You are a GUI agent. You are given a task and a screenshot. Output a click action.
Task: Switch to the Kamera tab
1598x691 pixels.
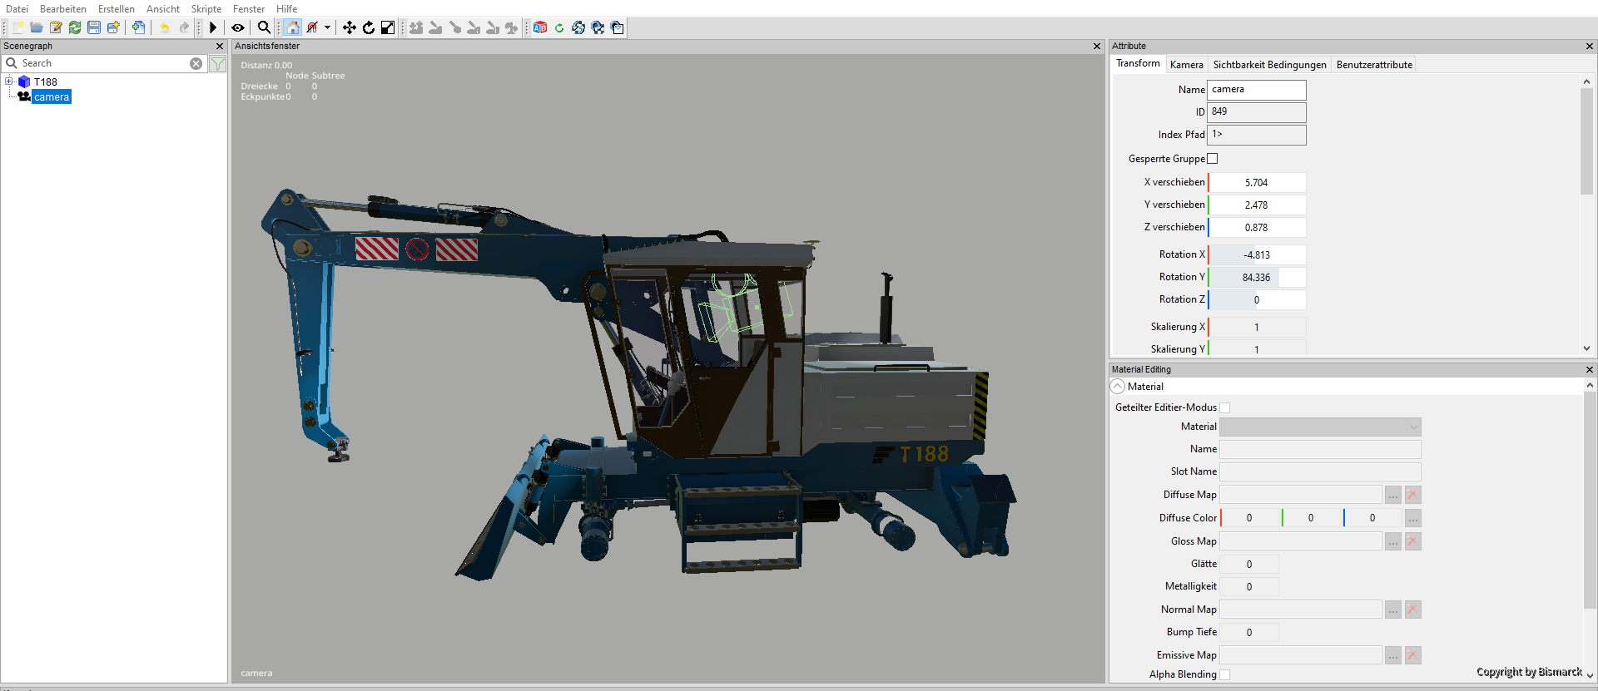1186,64
